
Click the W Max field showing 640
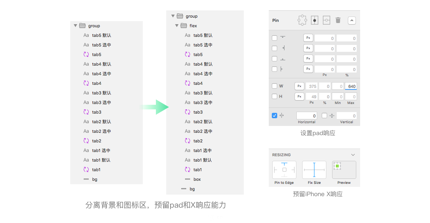point(351,86)
